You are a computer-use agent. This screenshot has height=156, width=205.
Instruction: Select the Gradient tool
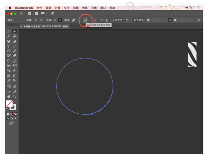coord(14,76)
